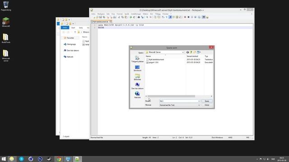289x162 pixels.
Task: Click the Redo arrow icon in Notepad++ toolbar
Action: 134,17
